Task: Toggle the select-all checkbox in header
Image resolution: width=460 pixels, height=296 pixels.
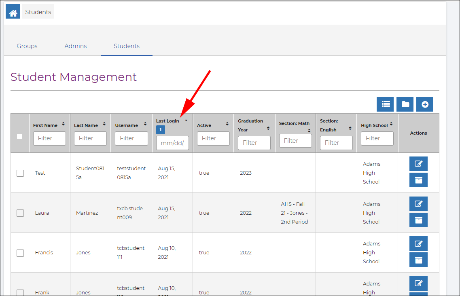Action: (x=20, y=137)
